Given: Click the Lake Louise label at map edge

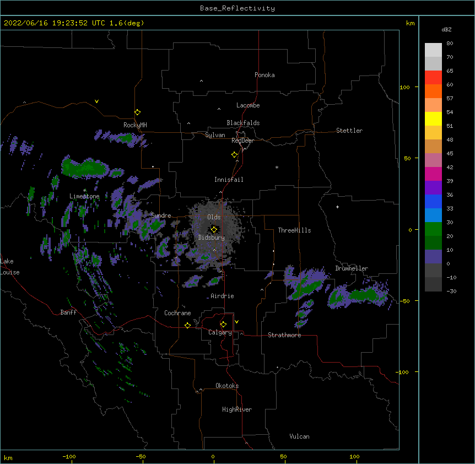Looking at the screenshot, I should coord(10,267).
